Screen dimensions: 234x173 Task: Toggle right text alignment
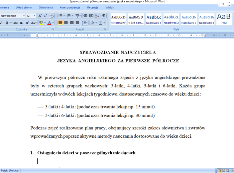point(72,23)
